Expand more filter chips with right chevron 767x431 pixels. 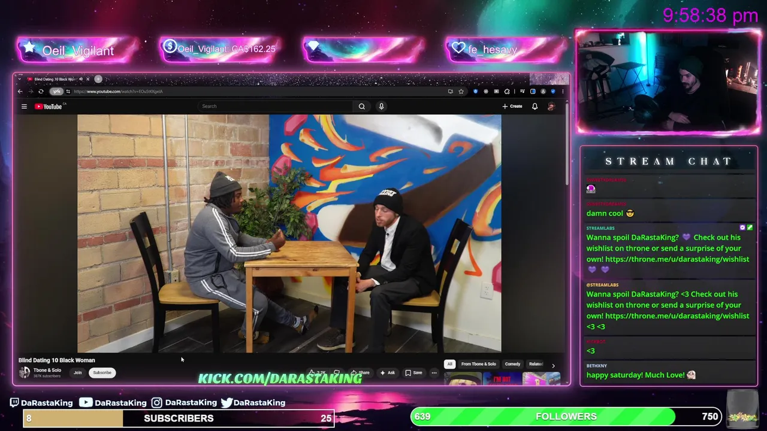pos(553,365)
